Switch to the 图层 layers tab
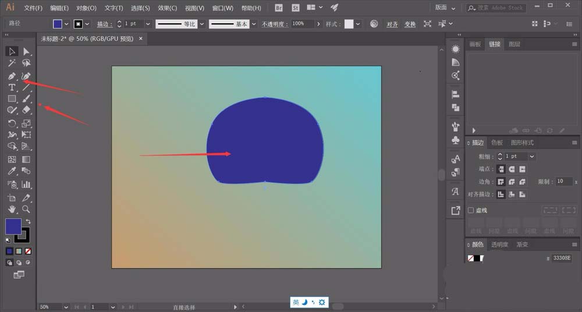 click(x=514, y=44)
